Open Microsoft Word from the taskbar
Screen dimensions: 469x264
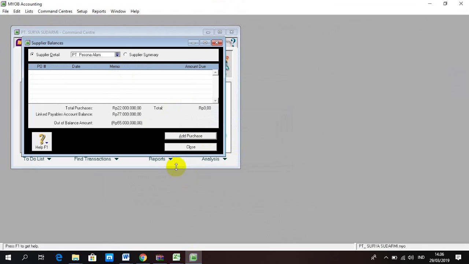(x=126, y=257)
